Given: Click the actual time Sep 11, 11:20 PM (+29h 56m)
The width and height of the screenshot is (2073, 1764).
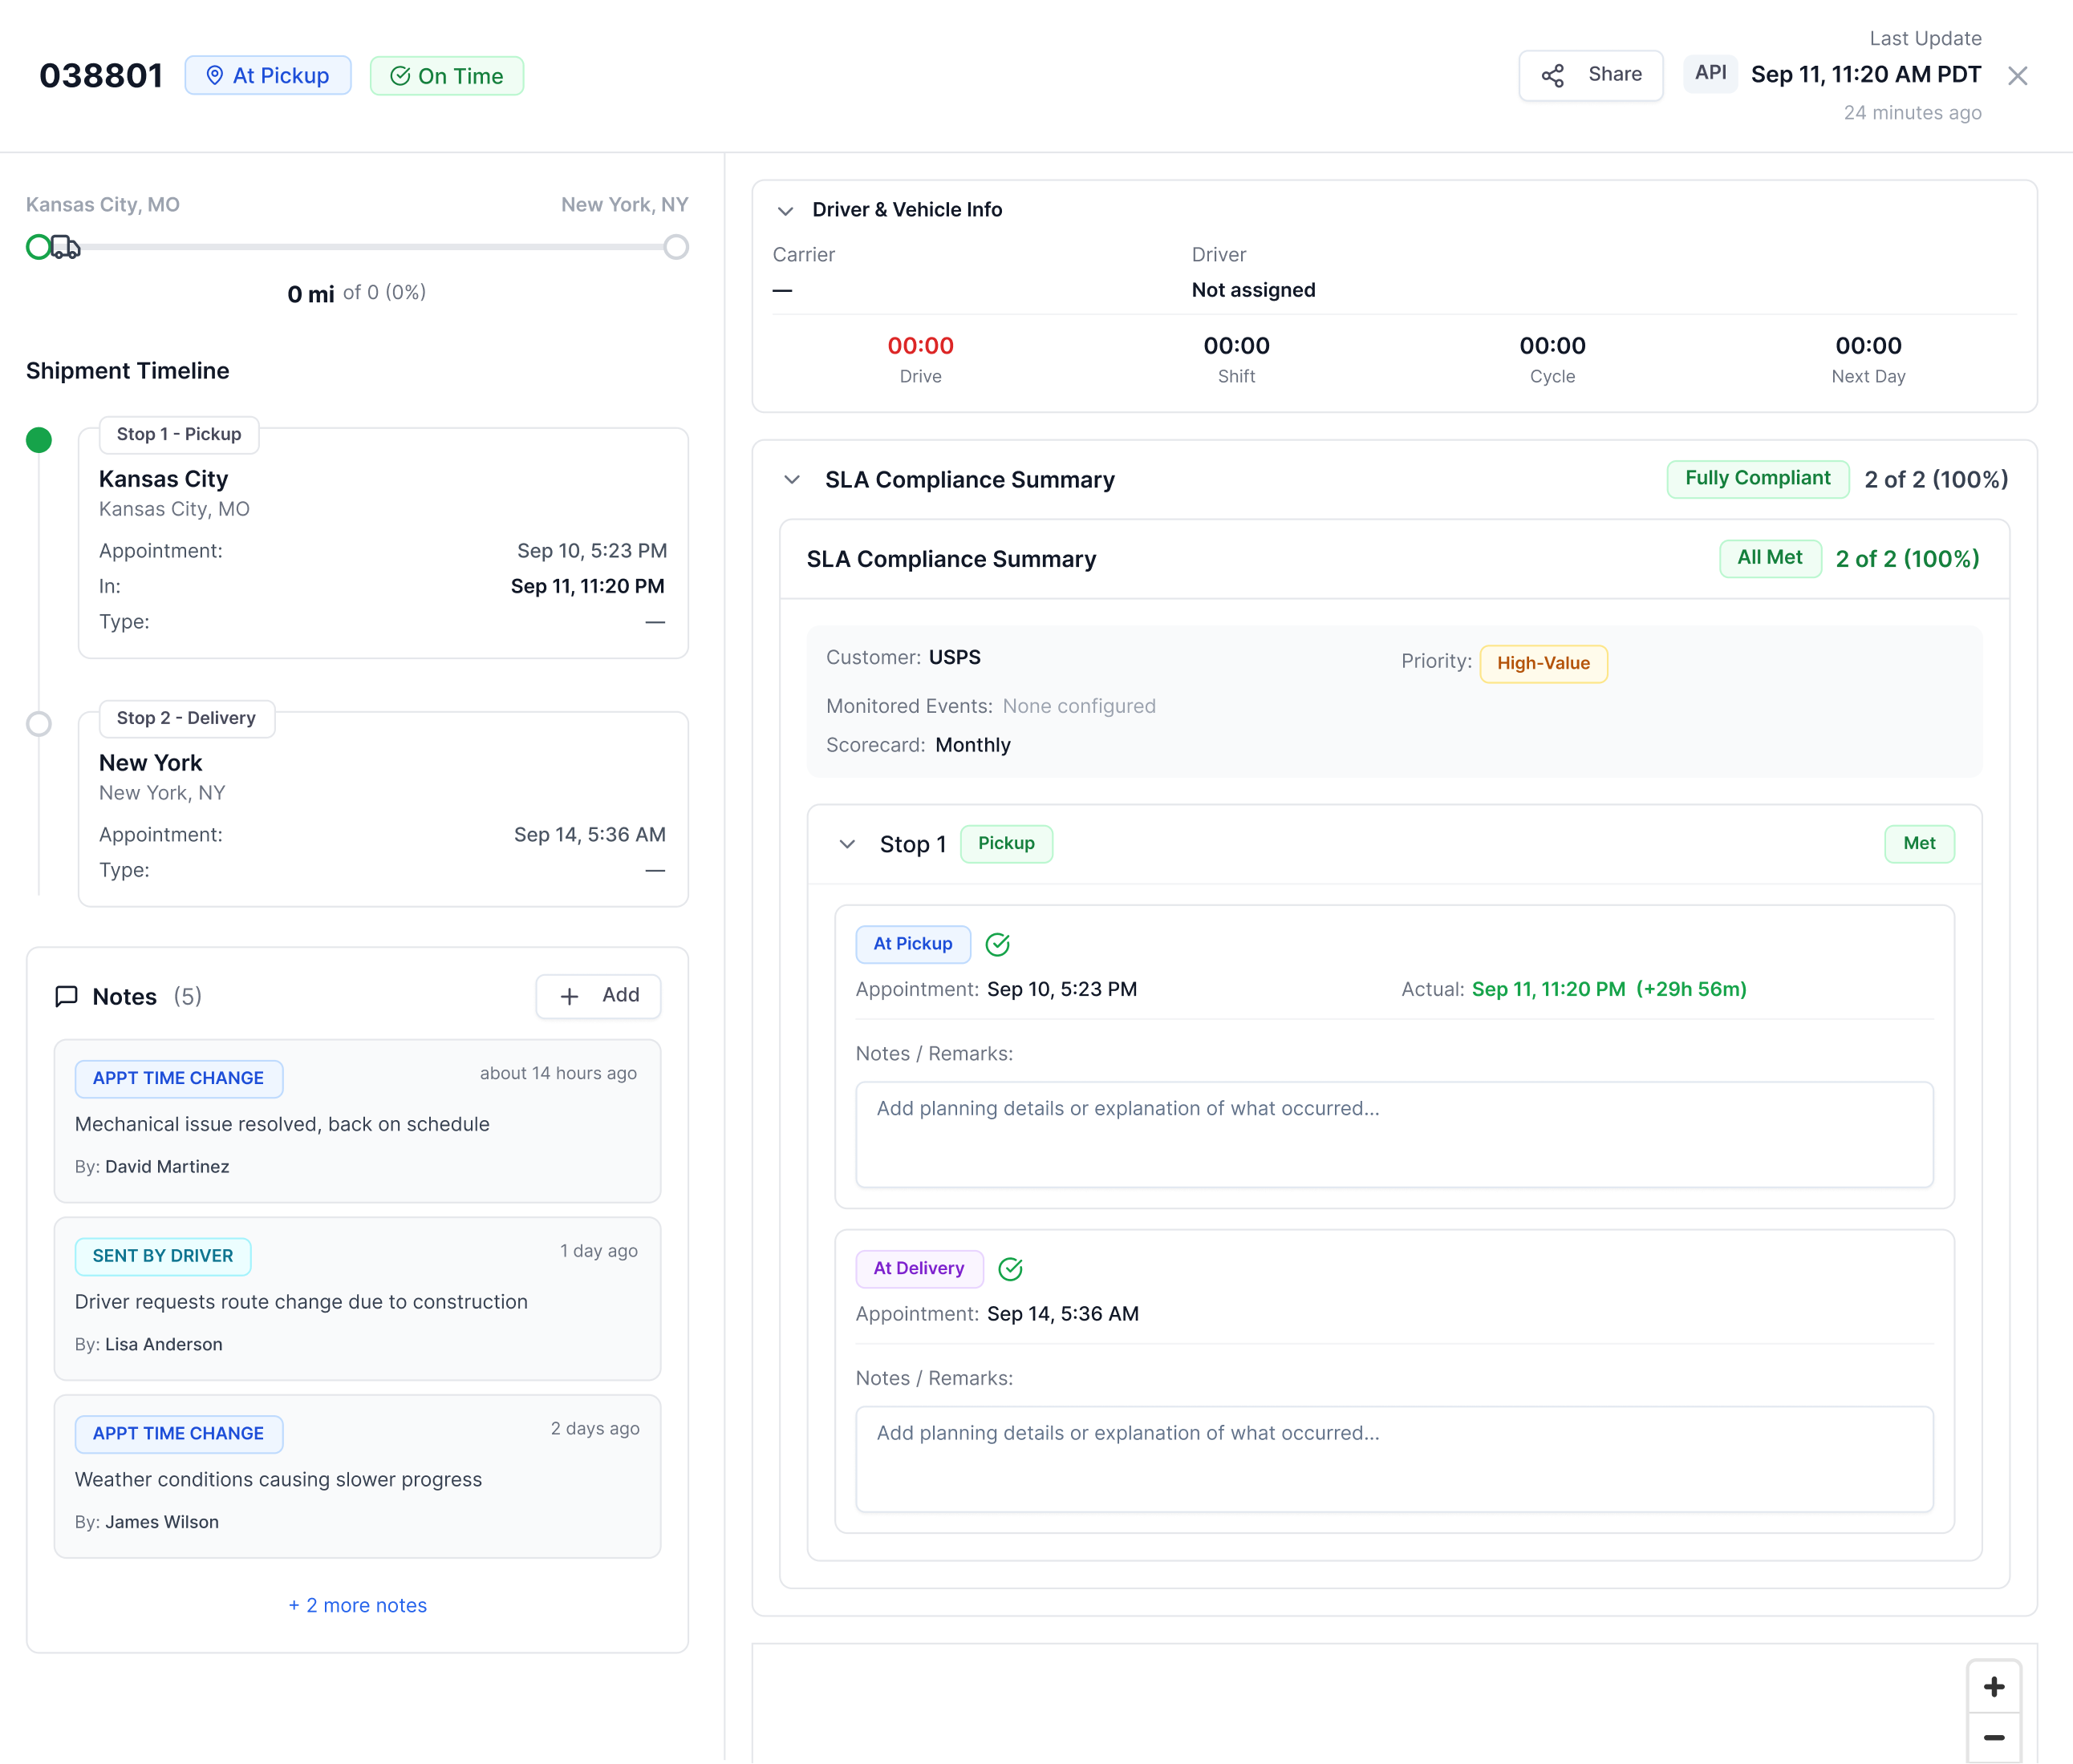Looking at the screenshot, I should click(1609, 989).
